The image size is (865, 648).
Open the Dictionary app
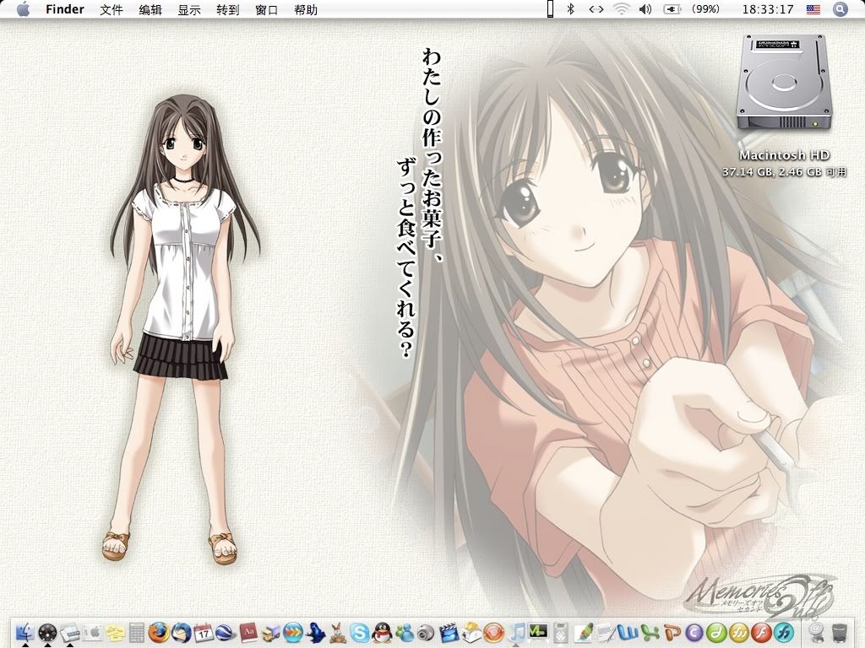pyautogui.click(x=248, y=633)
